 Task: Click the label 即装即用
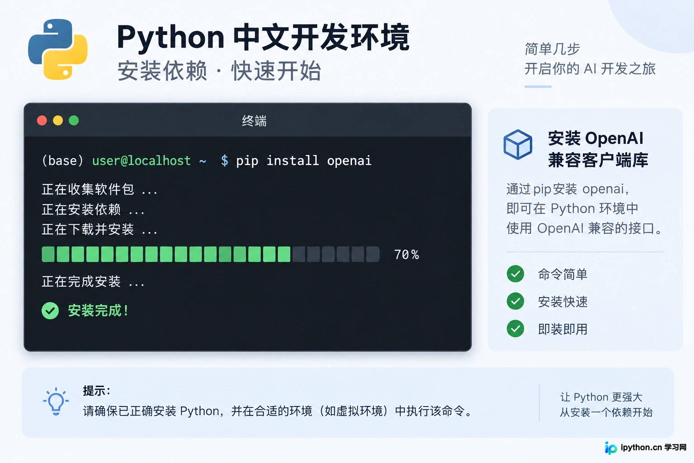click(563, 329)
